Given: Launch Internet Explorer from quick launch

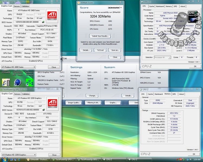Looking at the screenshot, I should pyautogui.click(x=19, y=160).
